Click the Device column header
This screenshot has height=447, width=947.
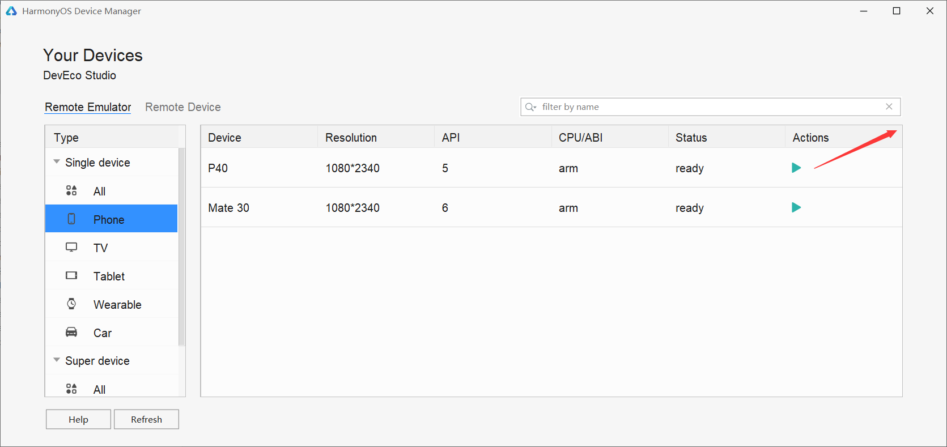[259, 137]
